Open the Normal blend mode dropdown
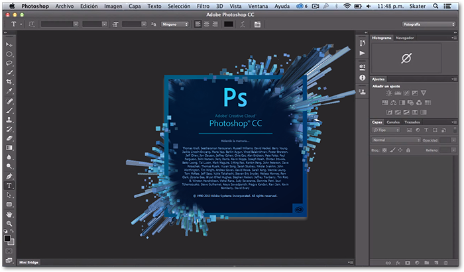The width and height of the screenshot is (464, 272). (x=396, y=140)
